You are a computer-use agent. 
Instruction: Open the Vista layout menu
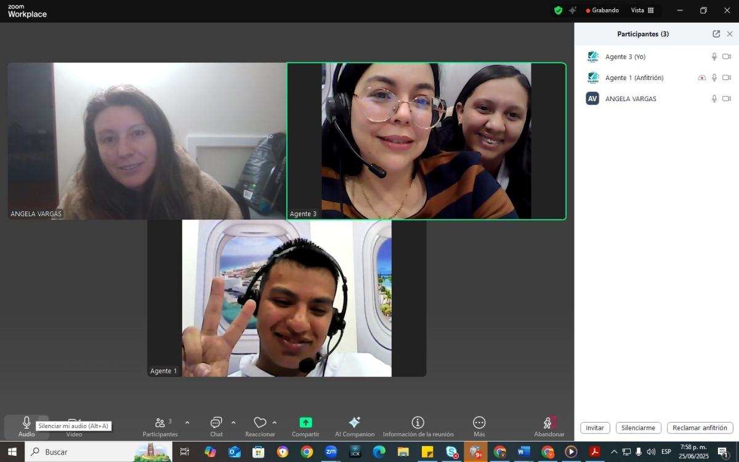point(642,10)
